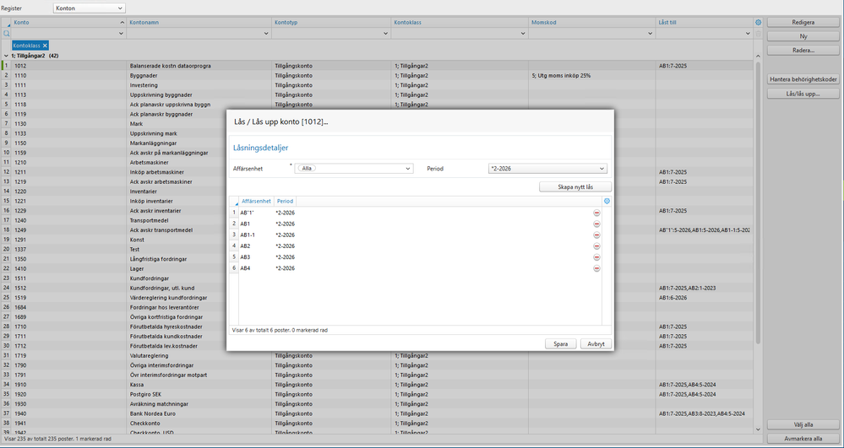Remove the AB2 lock row
Viewport: 844px width, 448px height.
coord(596,246)
